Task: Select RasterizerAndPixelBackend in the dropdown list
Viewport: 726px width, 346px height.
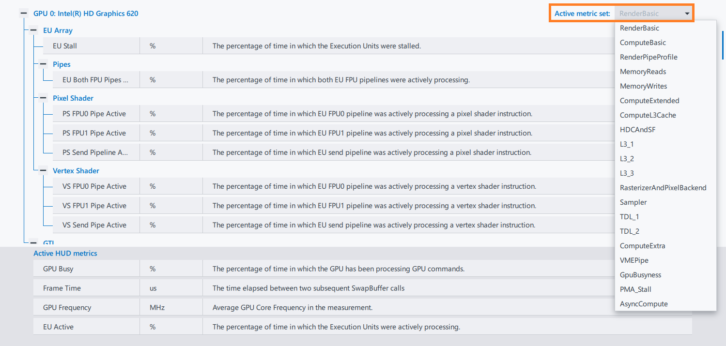Action: pyautogui.click(x=663, y=188)
